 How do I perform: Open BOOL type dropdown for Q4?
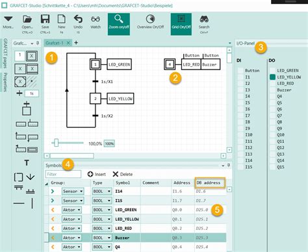coord(102,247)
